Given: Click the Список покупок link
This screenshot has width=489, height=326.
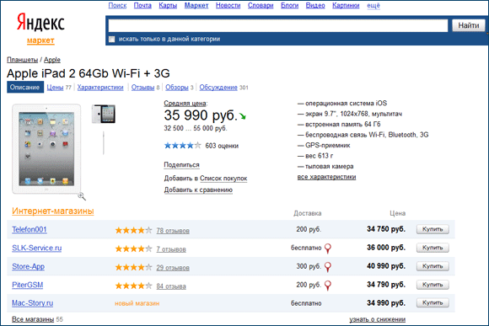Looking at the screenshot, I should click(x=223, y=179).
